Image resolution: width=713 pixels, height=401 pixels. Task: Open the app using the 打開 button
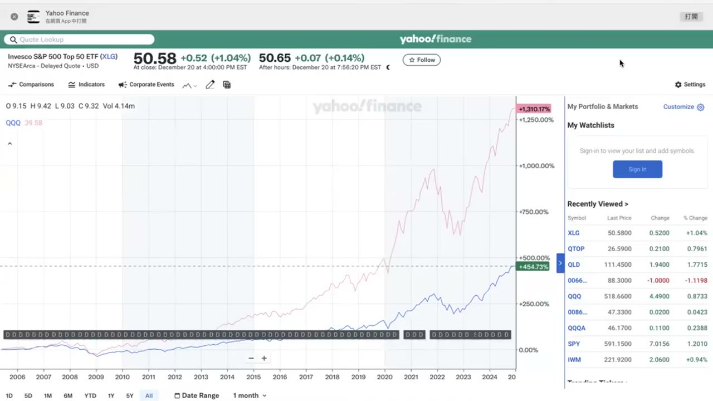pos(691,17)
